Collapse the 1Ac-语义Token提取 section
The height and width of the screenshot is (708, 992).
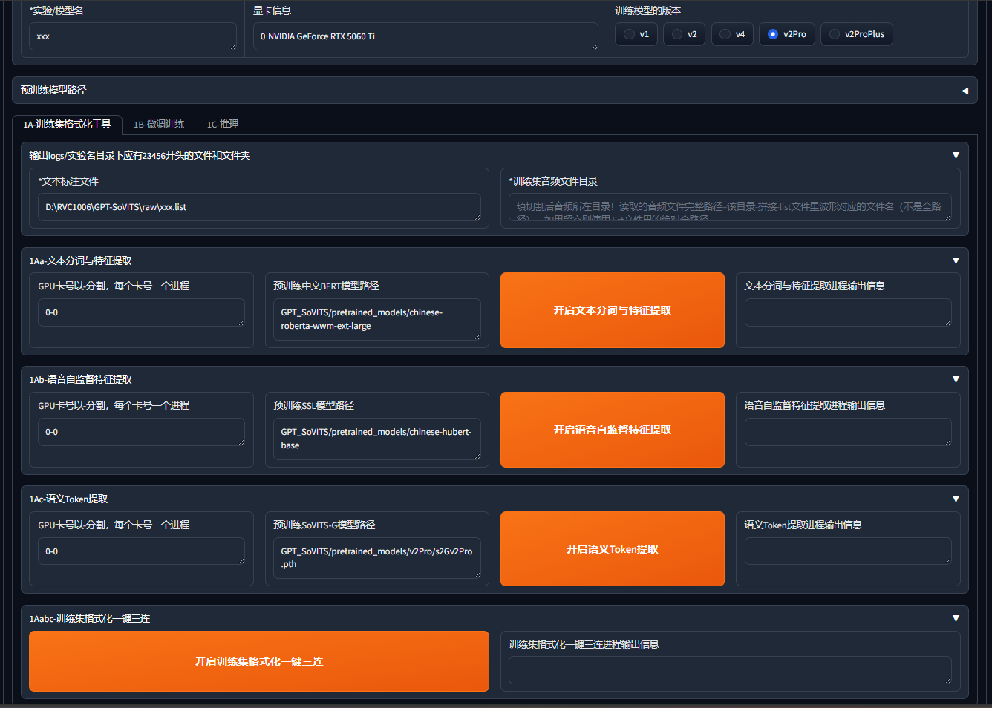[956, 499]
